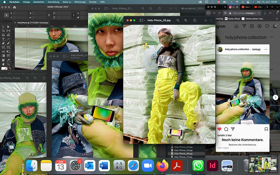Toggle the constrain scaling proportions link icon
Screen dimensions: 280x175
click(74, 15)
